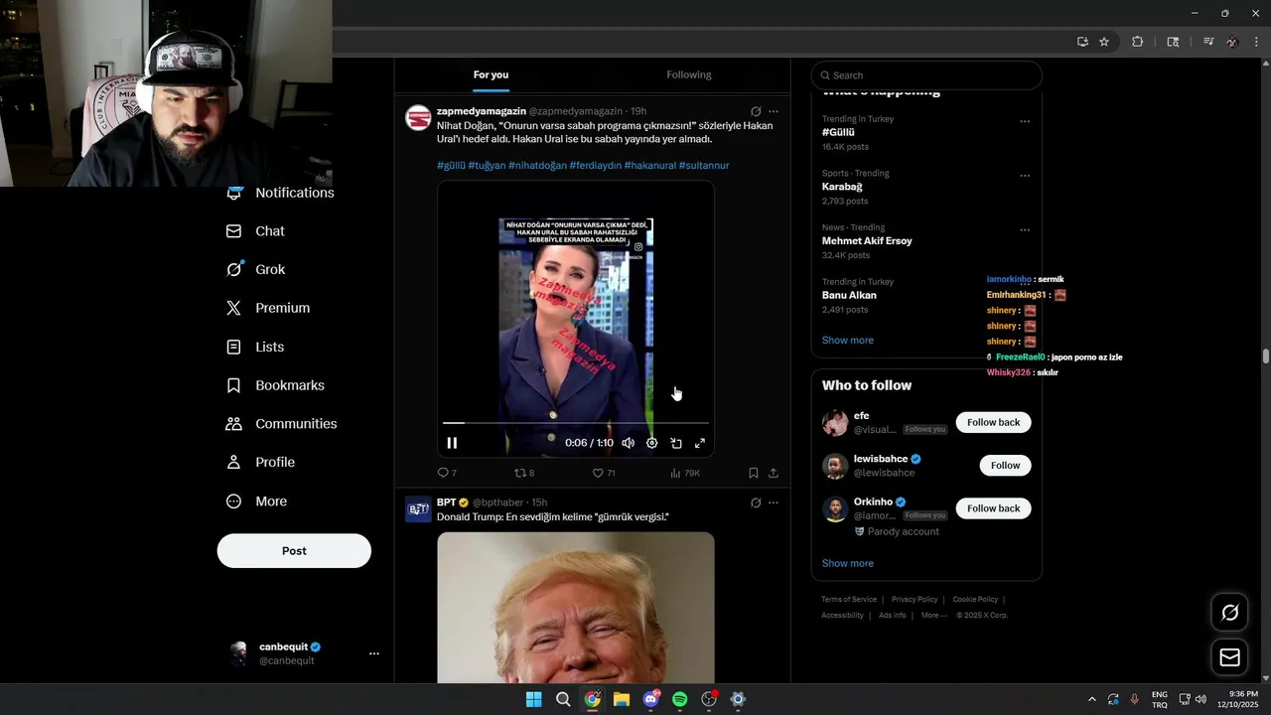Open Grok actions on BPT post
The height and width of the screenshot is (715, 1271).
point(756,502)
